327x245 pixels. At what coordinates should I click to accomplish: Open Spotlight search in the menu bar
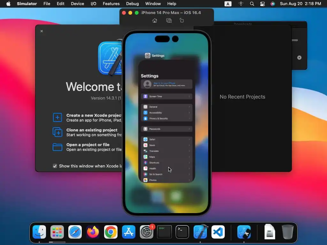click(x=252, y=4)
